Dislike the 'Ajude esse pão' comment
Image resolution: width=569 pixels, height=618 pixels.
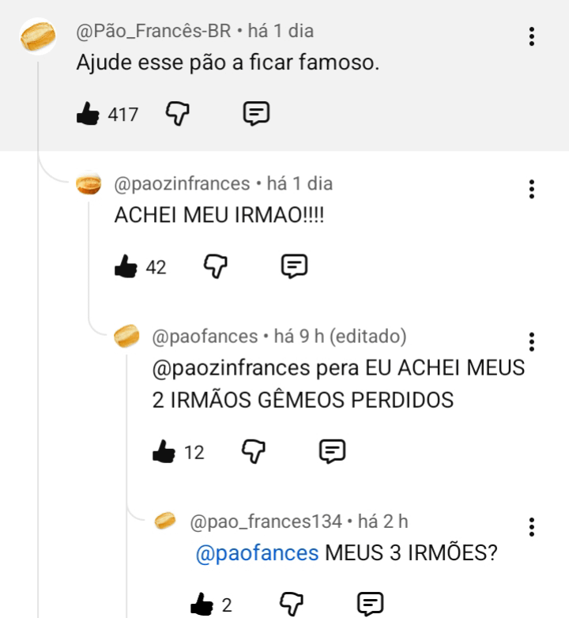[178, 114]
